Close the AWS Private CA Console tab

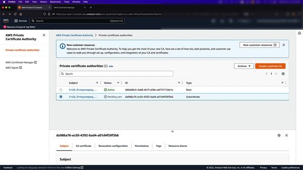point(49,8)
